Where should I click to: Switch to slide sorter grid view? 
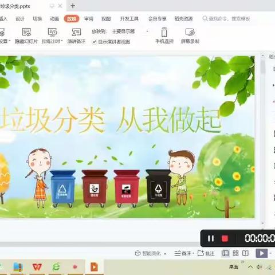tap(235, 253)
